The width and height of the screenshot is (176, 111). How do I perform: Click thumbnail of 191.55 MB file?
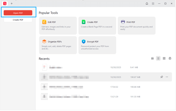coord(44,96)
